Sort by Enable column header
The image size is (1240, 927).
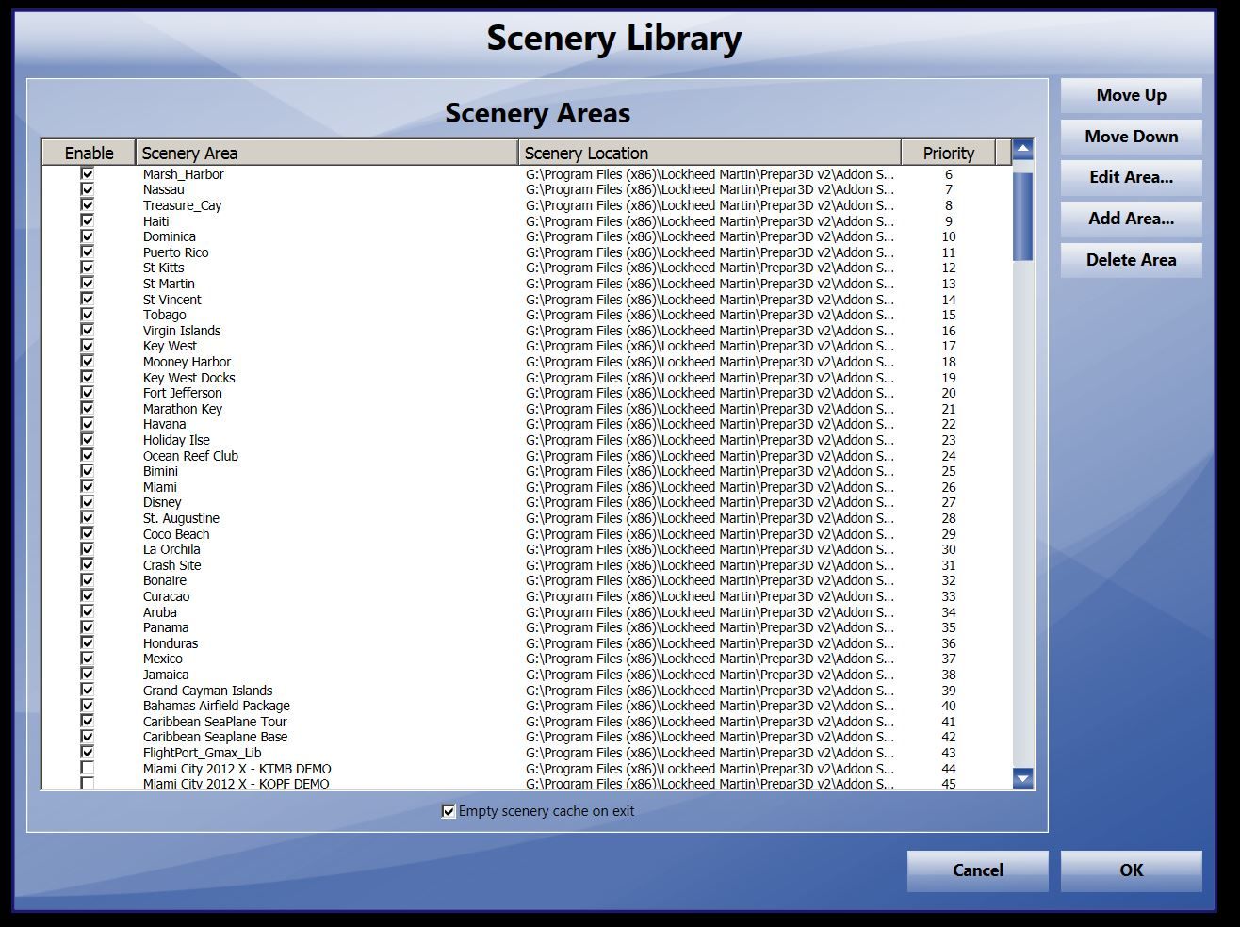pyautogui.click(x=89, y=153)
